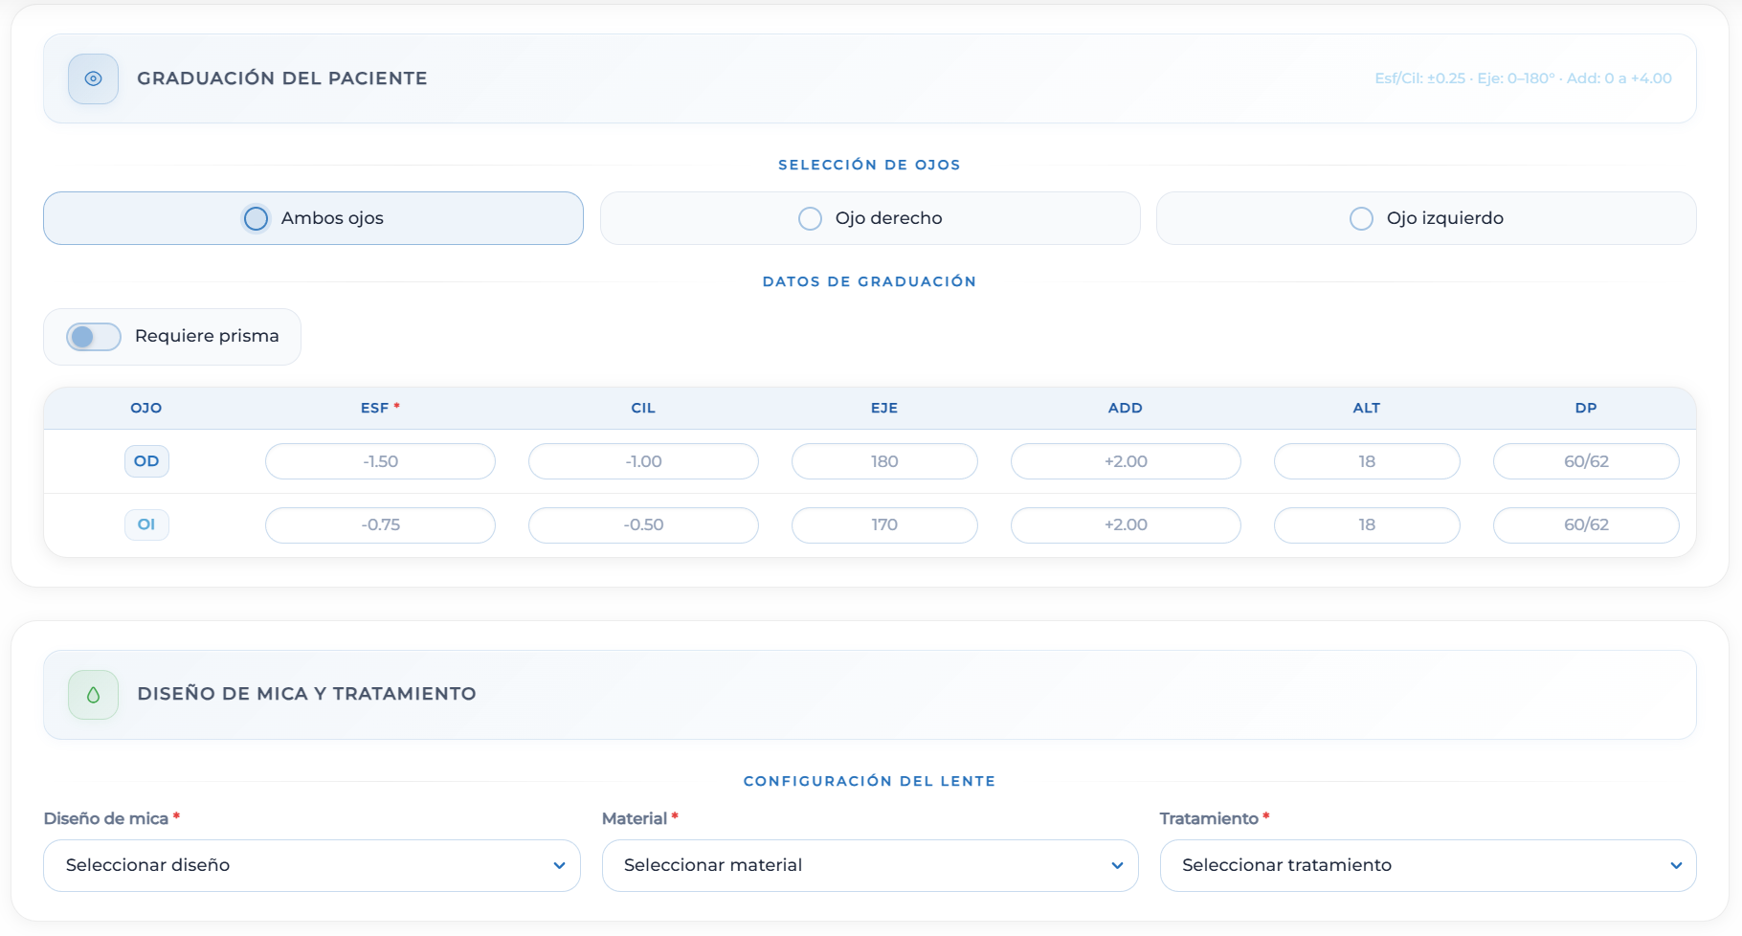
Task: Click the OI ALT height field
Action: pos(1367,524)
